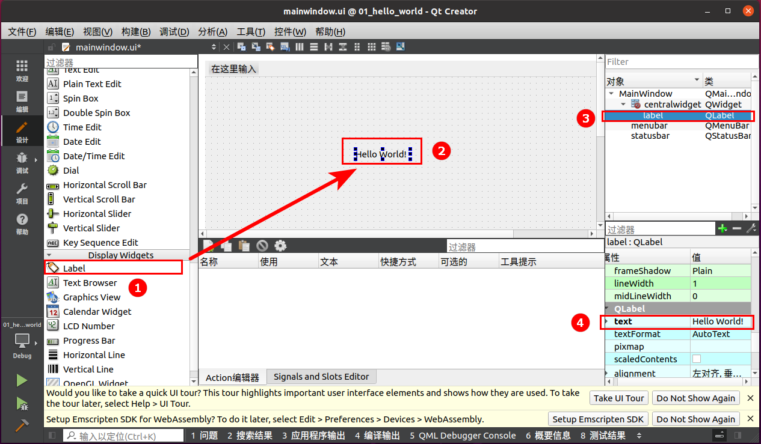The image size is (761, 444).
Task: Expand the alignment property arrow
Action: tap(606, 373)
